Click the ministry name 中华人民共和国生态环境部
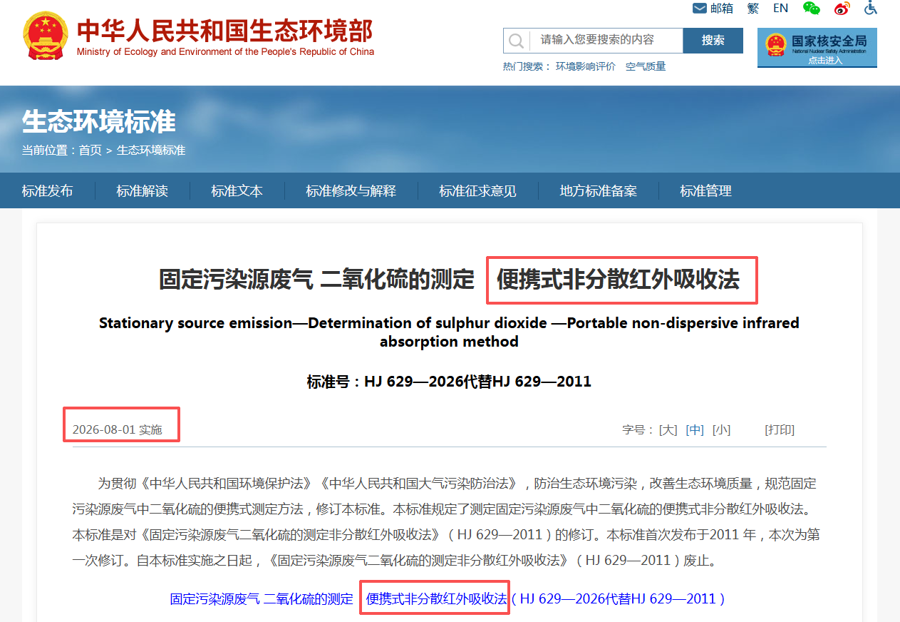 coord(224,31)
